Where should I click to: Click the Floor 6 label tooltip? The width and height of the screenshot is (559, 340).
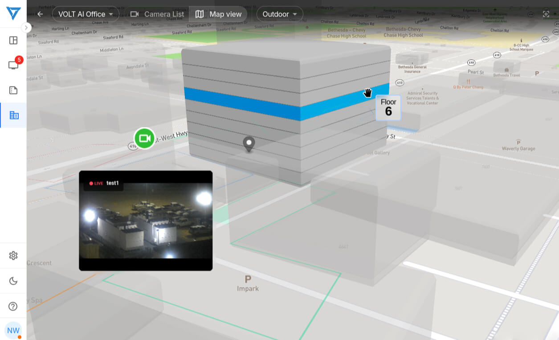click(388, 108)
